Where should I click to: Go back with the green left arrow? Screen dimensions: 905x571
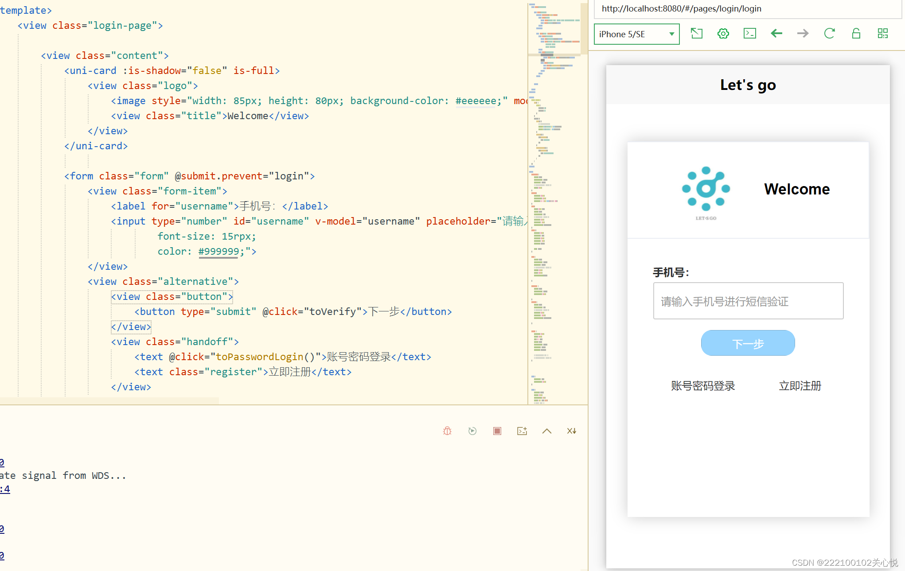tap(776, 34)
